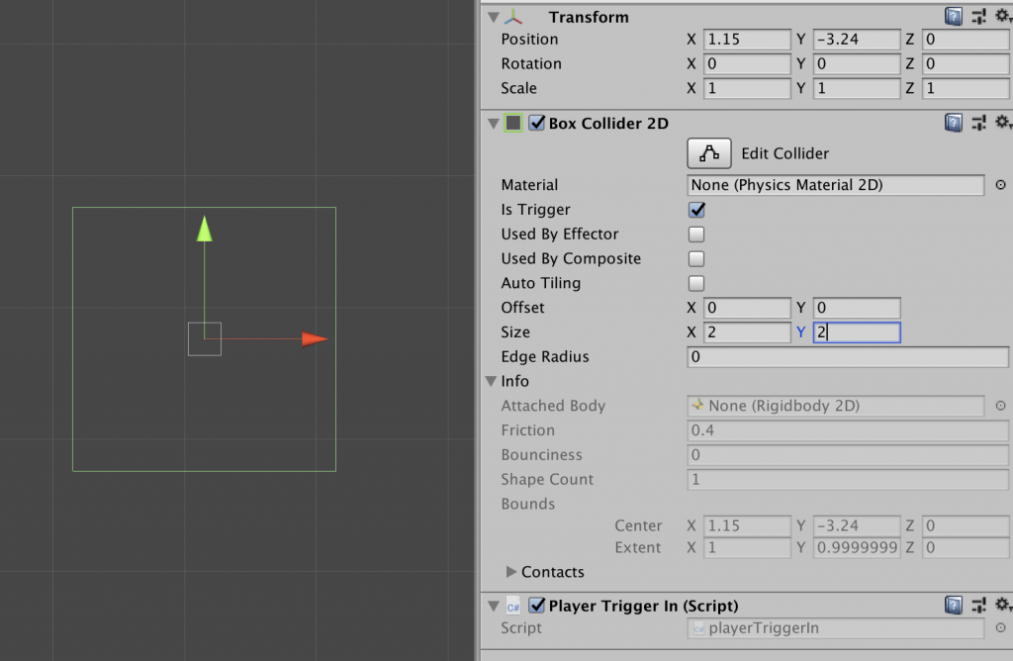
Task: Enable Auto Tiling checkbox
Action: click(696, 283)
